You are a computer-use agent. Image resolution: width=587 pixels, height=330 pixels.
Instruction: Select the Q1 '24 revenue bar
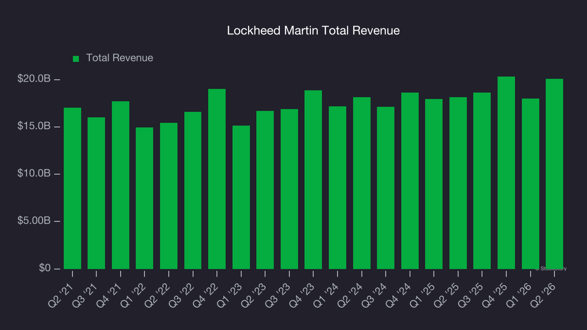click(338, 187)
